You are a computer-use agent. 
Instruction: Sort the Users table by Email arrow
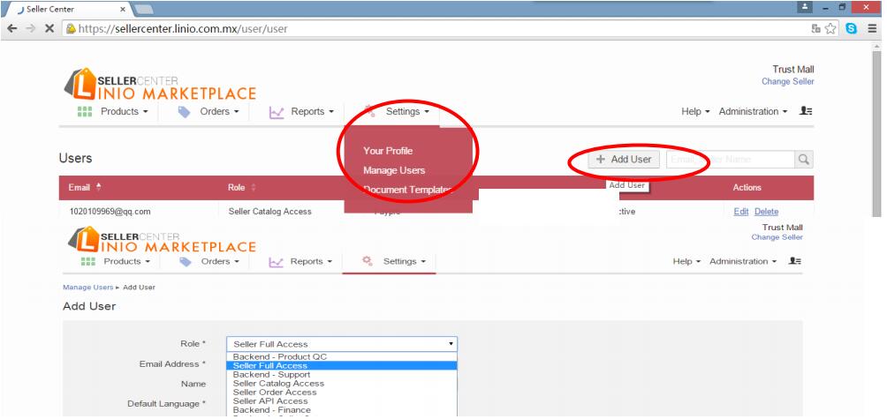[99, 187]
